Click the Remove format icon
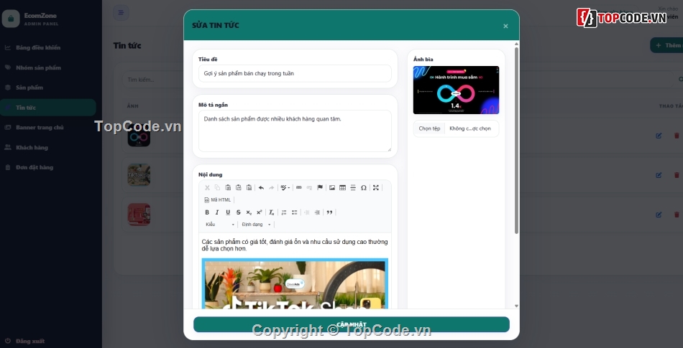The image size is (683, 348). coord(271,212)
